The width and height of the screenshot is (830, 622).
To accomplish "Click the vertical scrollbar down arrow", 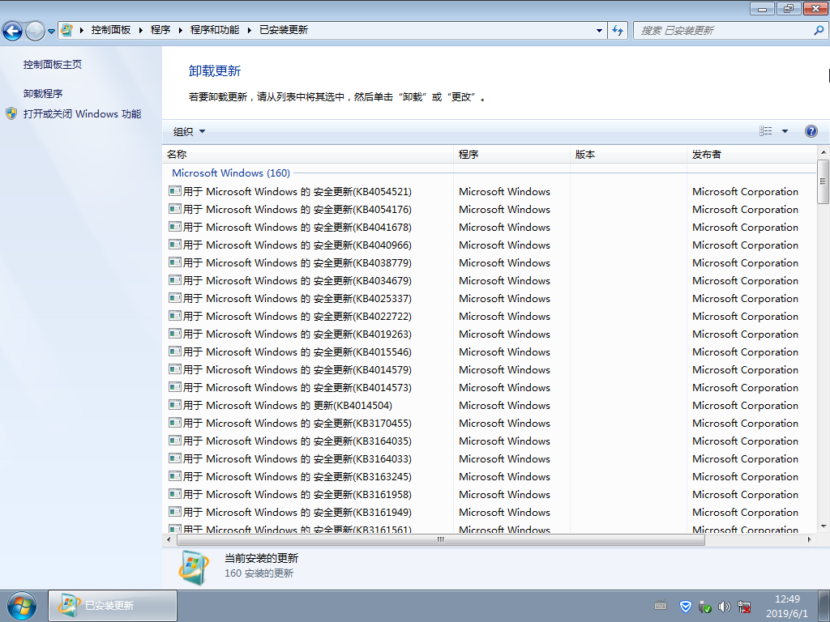I will pos(824,526).
